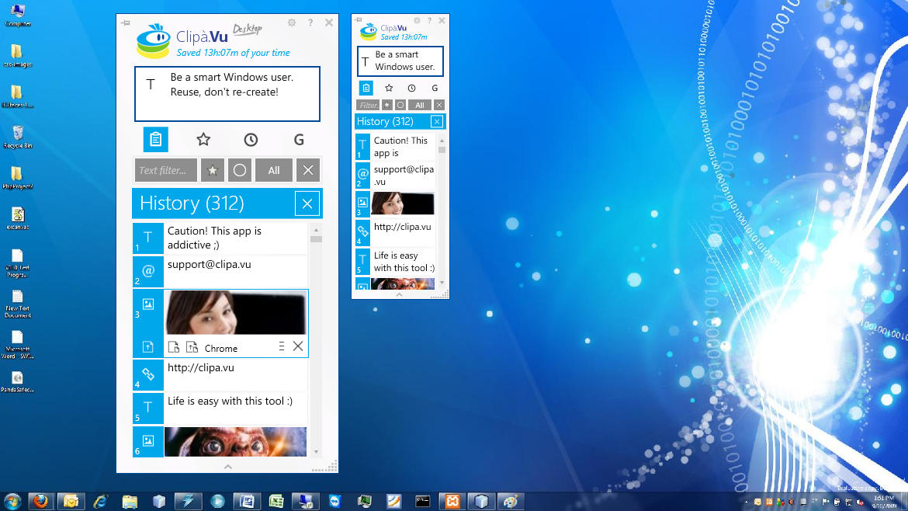Click second page icon next to Chrome label
908x511 pixels.
pyautogui.click(x=192, y=347)
